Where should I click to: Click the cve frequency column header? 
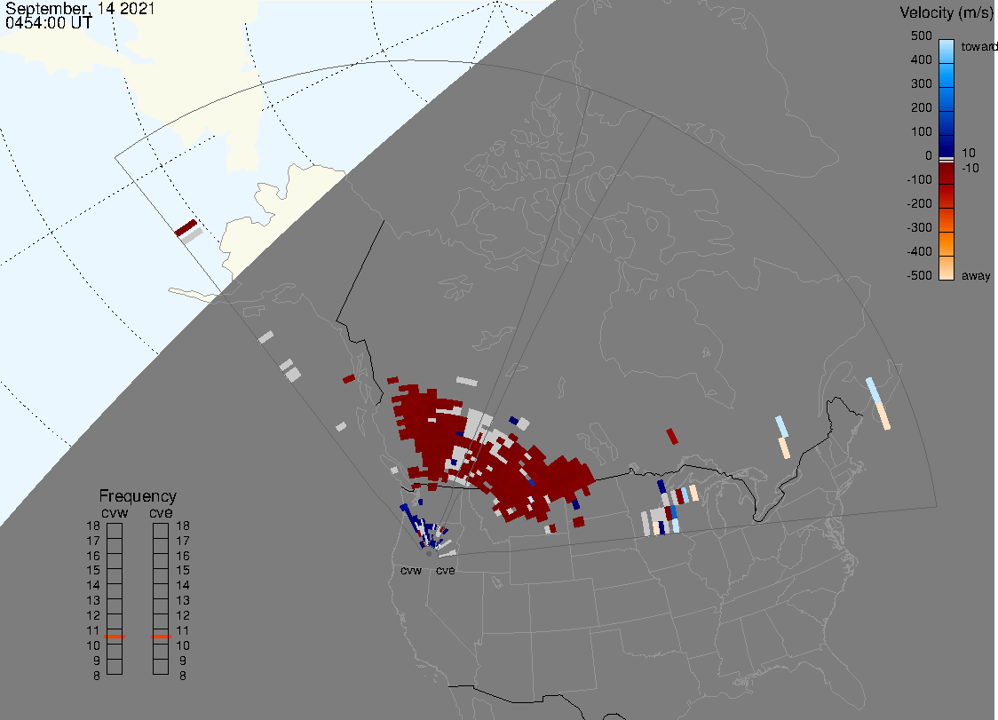(x=161, y=512)
